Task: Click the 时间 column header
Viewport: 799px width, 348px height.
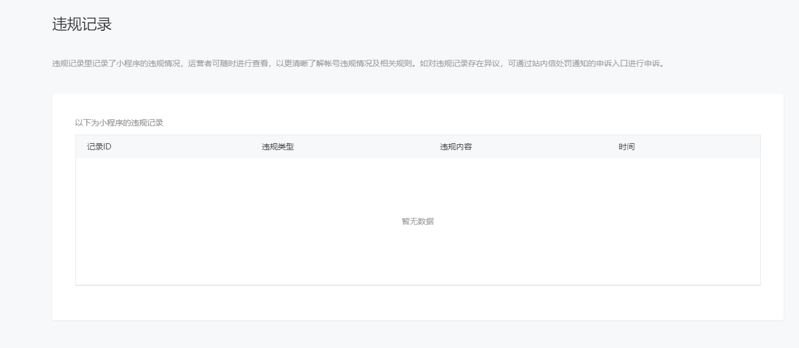Action: click(627, 147)
